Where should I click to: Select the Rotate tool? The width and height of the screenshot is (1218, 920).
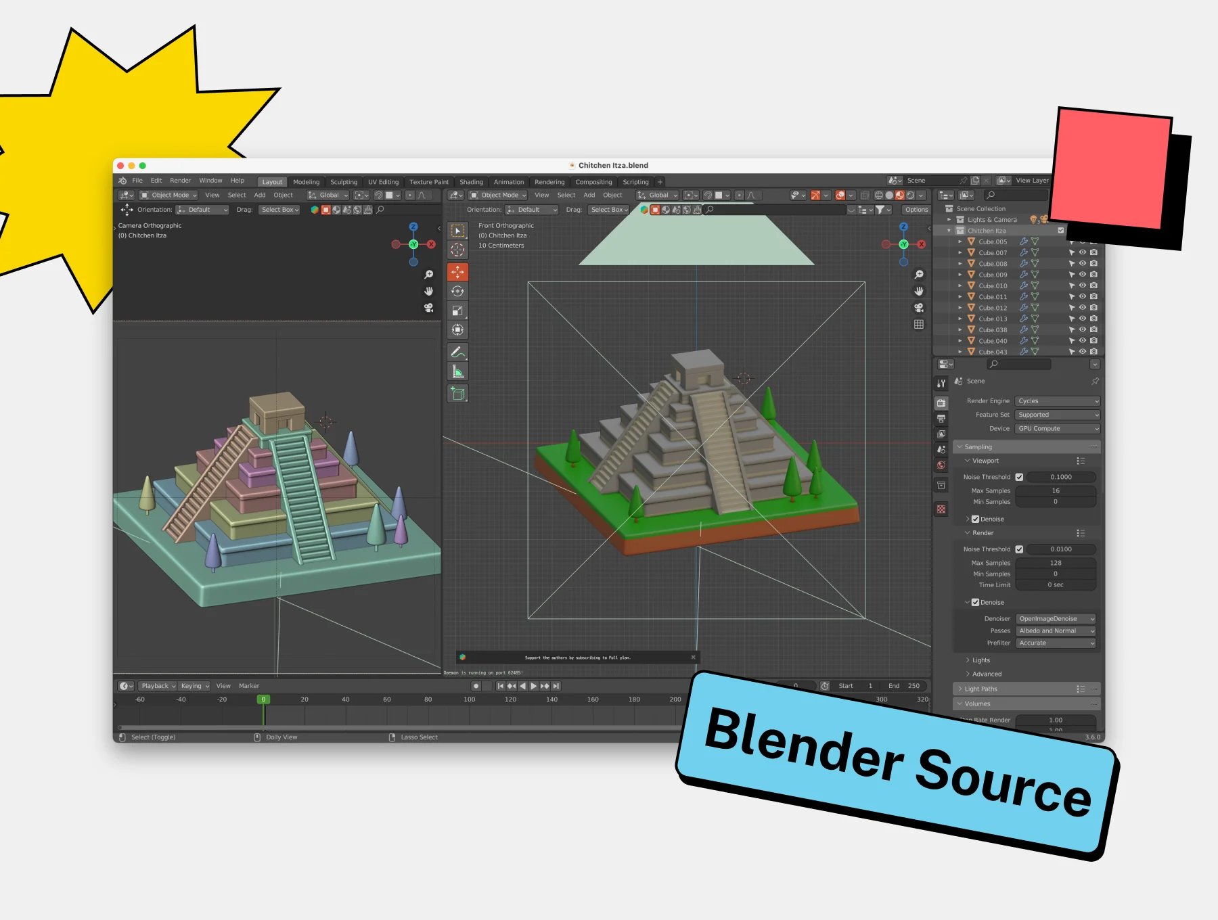[458, 292]
